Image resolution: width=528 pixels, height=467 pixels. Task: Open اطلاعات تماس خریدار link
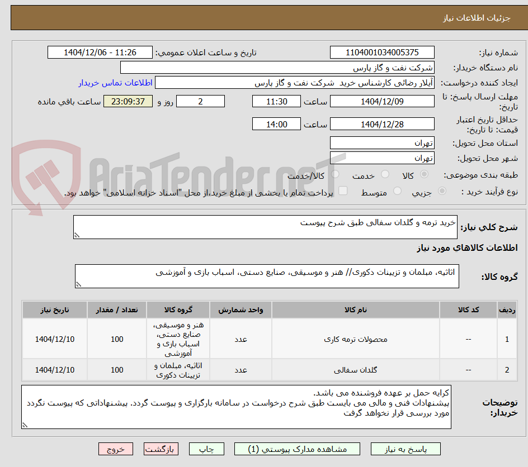click(115, 83)
